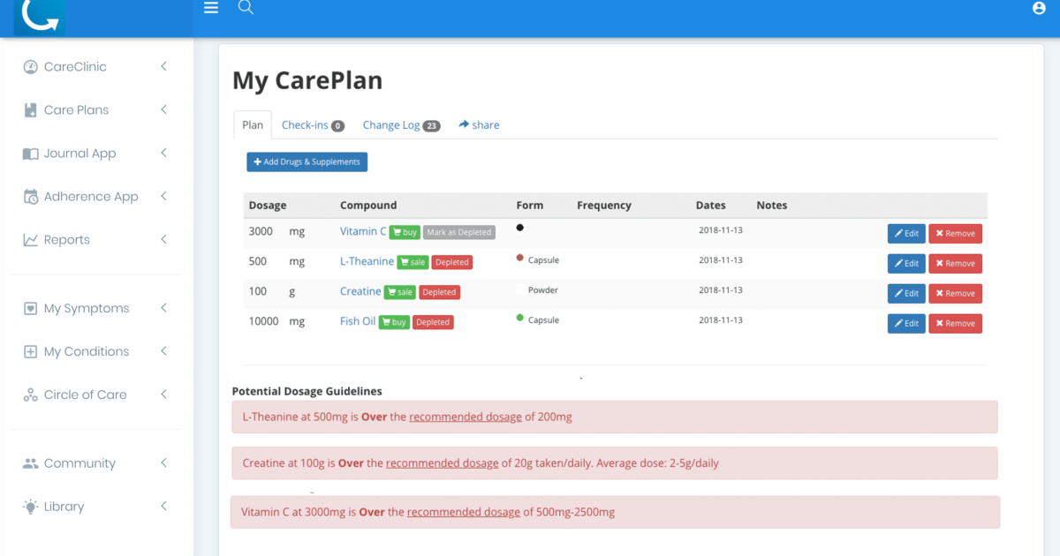Click the Change Log count badge 23

click(431, 126)
